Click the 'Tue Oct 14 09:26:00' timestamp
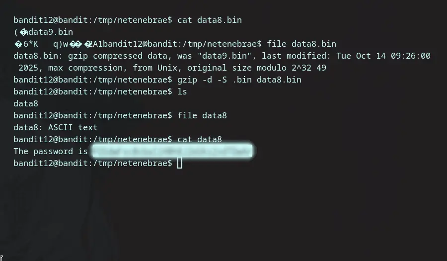The height and width of the screenshot is (261, 447). point(383,56)
